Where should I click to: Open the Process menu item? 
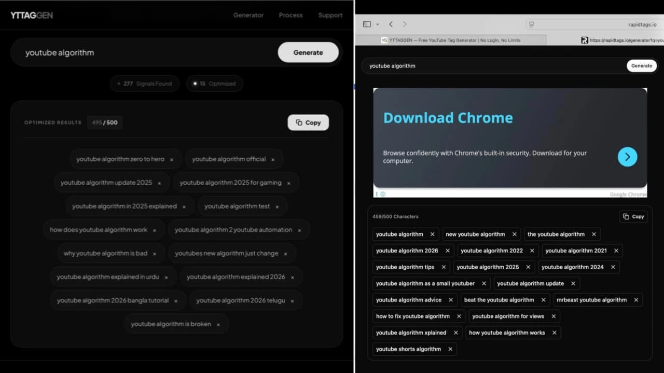[x=290, y=15]
